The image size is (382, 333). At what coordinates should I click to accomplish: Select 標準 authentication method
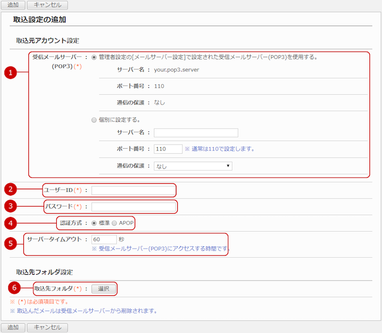coord(94,223)
